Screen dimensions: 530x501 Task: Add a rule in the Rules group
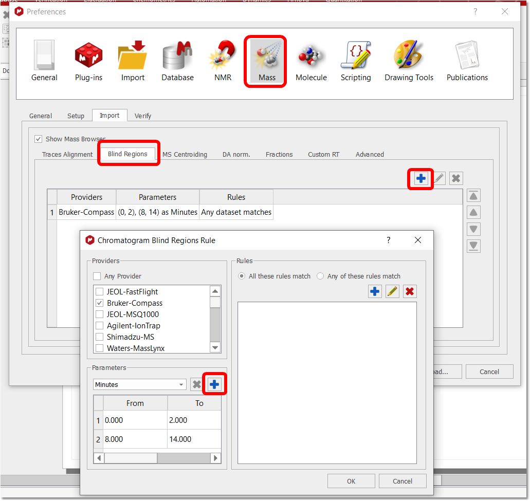[x=375, y=291]
